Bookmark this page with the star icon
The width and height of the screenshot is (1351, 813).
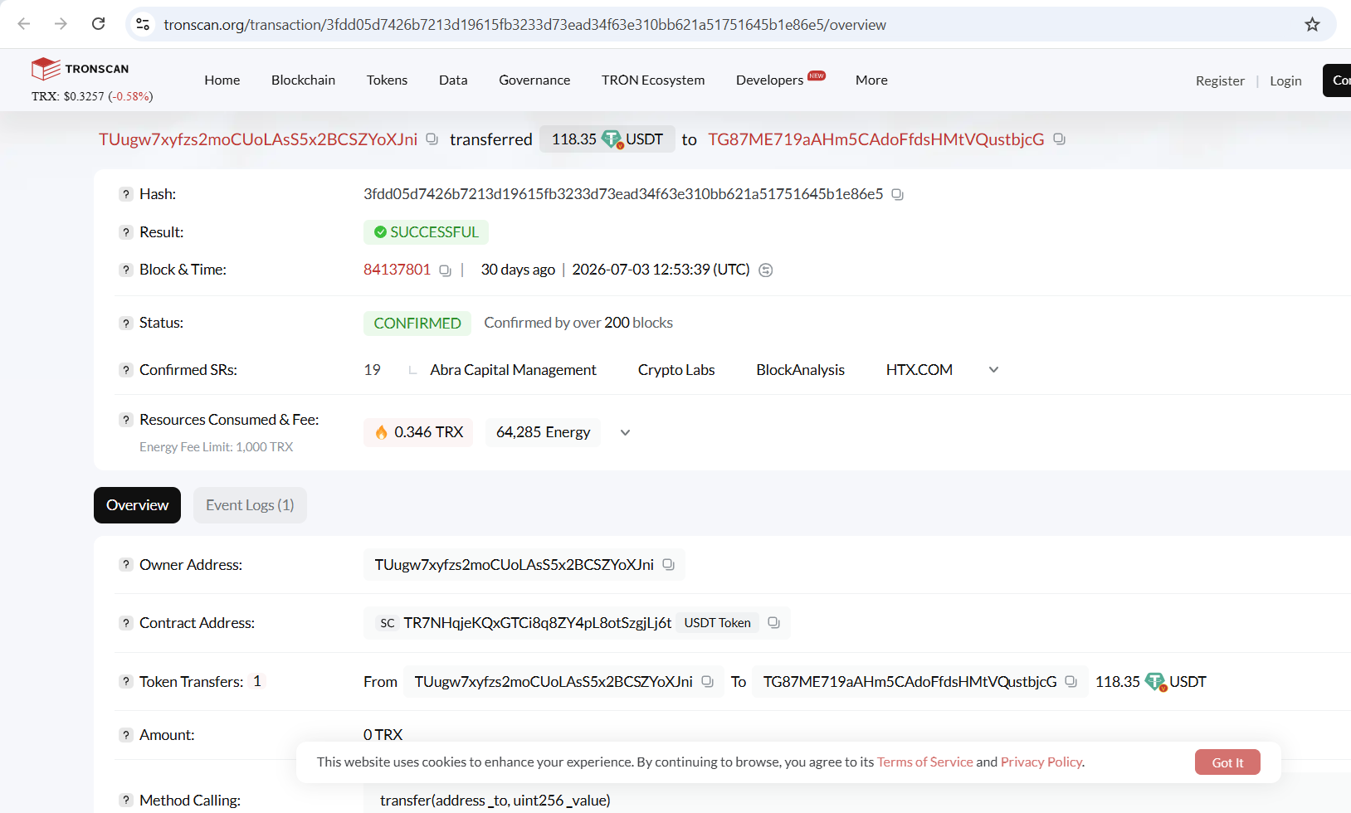click(1312, 24)
